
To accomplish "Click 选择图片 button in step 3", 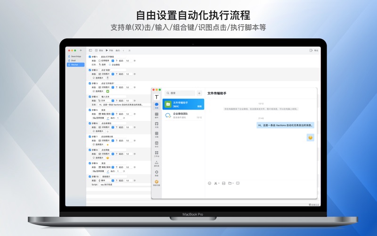I will pyautogui.click(x=98, y=91).
